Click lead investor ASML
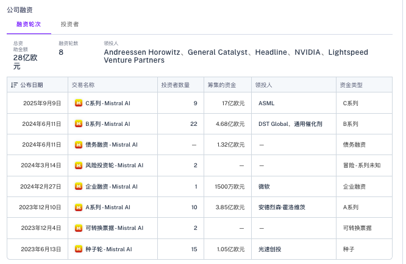 tap(266, 103)
